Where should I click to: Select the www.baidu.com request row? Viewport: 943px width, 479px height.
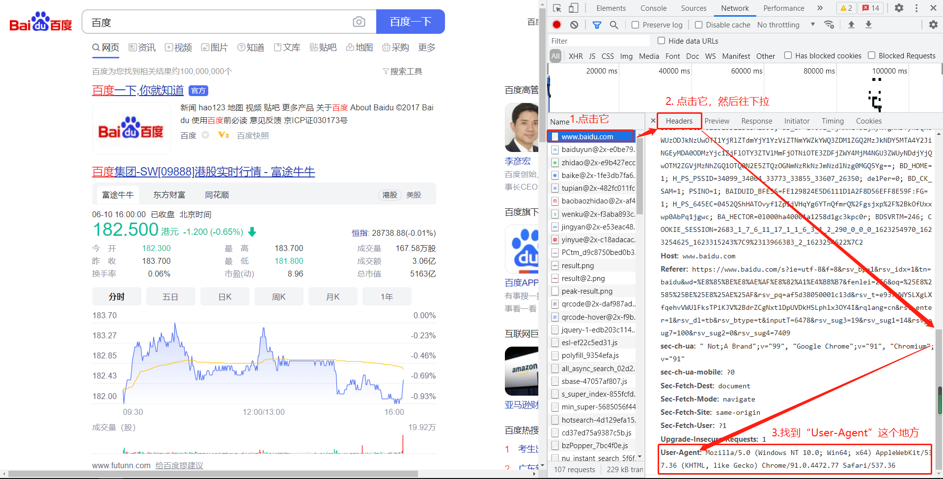591,136
